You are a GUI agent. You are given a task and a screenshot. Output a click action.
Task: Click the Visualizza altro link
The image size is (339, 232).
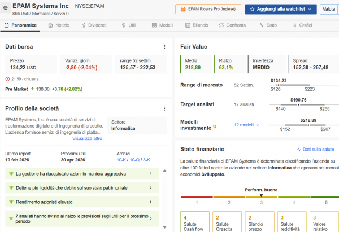tap(87, 138)
